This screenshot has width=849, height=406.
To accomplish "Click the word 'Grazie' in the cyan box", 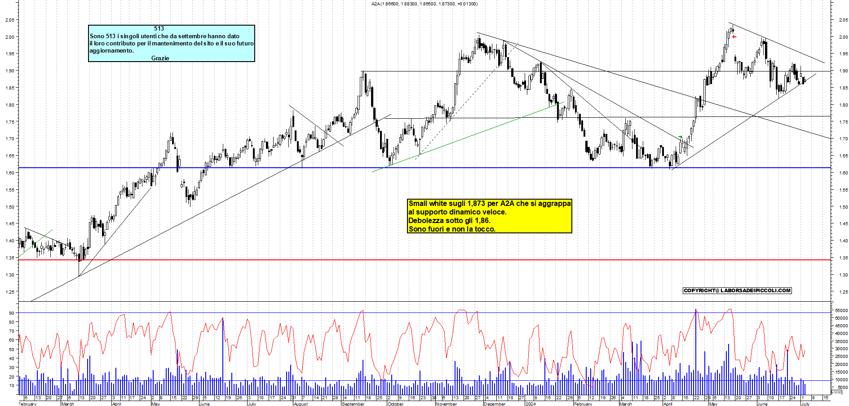I will [160, 58].
